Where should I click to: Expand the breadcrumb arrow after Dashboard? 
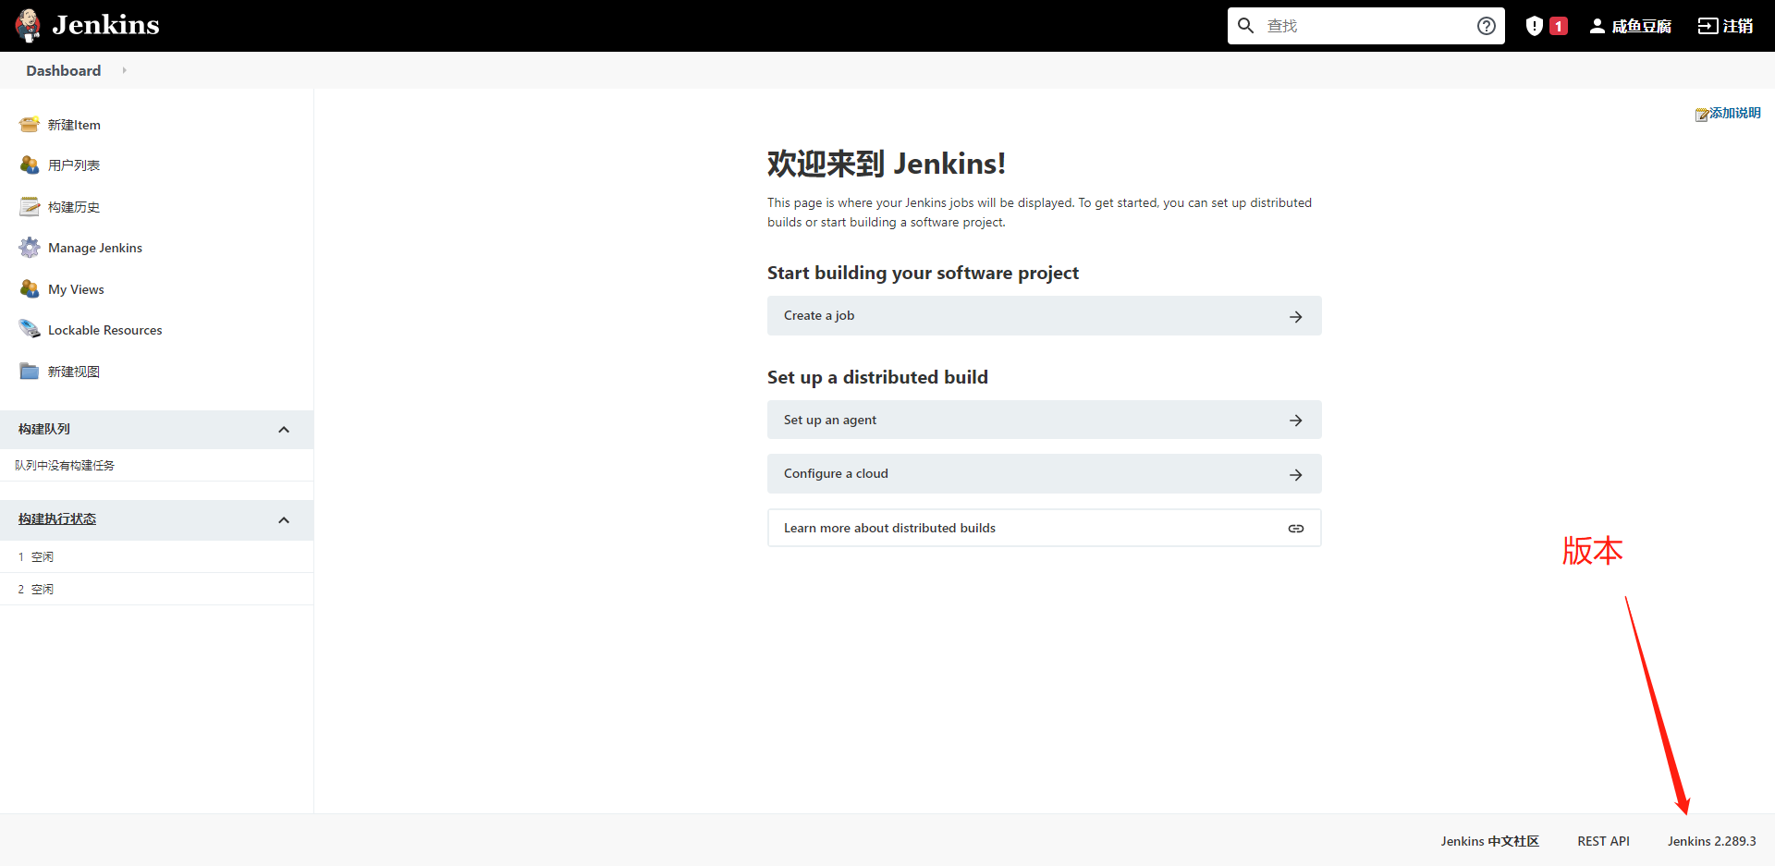[x=124, y=70]
